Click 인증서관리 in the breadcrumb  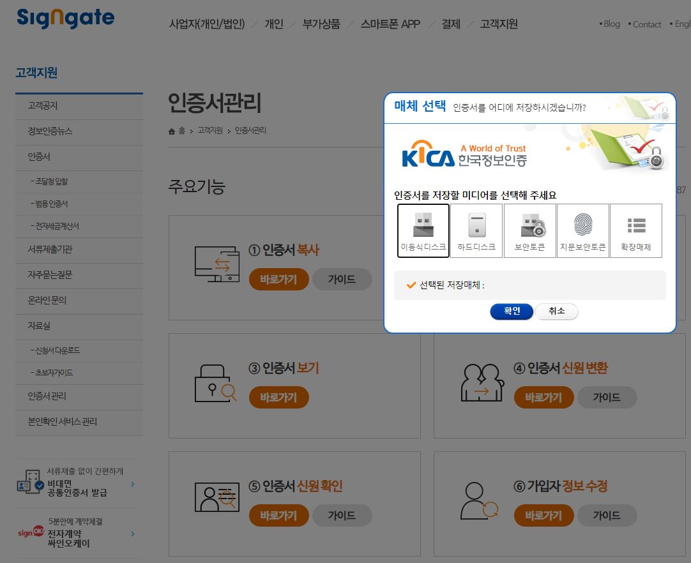click(x=250, y=130)
